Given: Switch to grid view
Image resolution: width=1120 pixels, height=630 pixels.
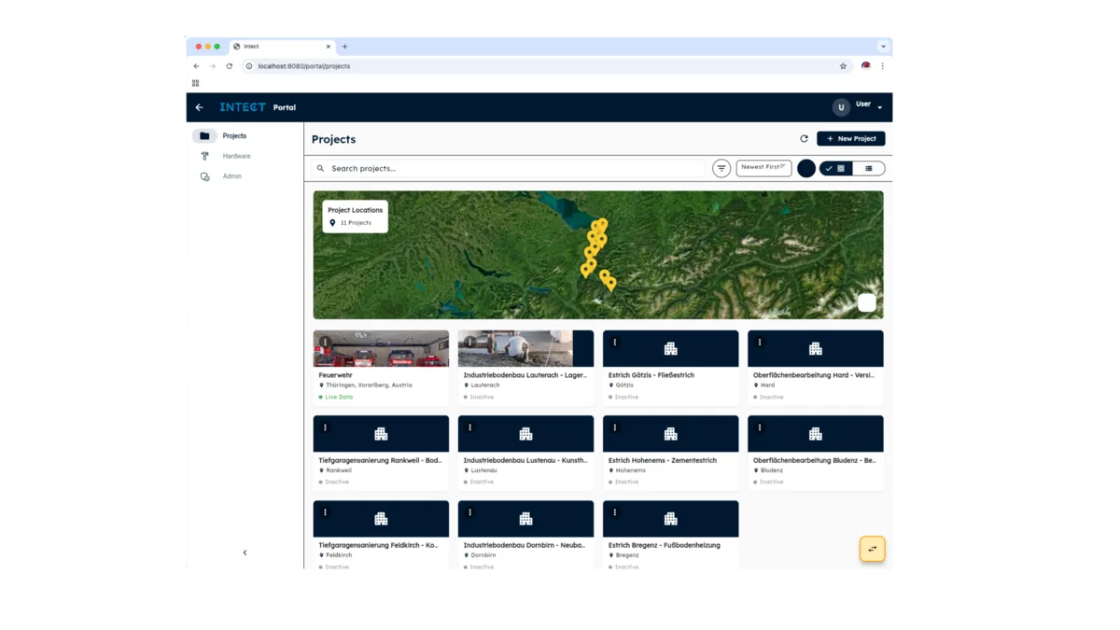Looking at the screenshot, I should [835, 169].
